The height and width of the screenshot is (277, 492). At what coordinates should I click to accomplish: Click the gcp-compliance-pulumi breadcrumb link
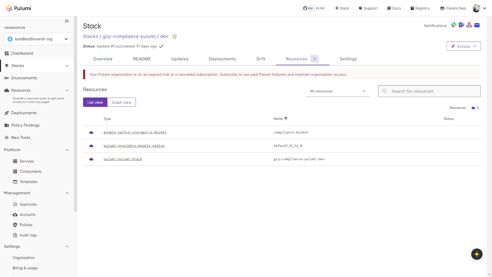(129, 36)
